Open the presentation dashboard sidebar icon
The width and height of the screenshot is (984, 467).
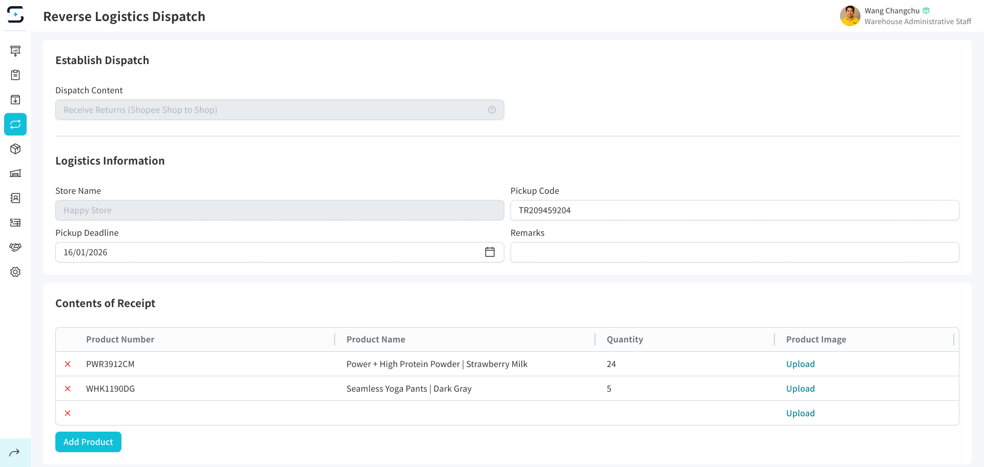pyautogui.click(x=15, y=50)
